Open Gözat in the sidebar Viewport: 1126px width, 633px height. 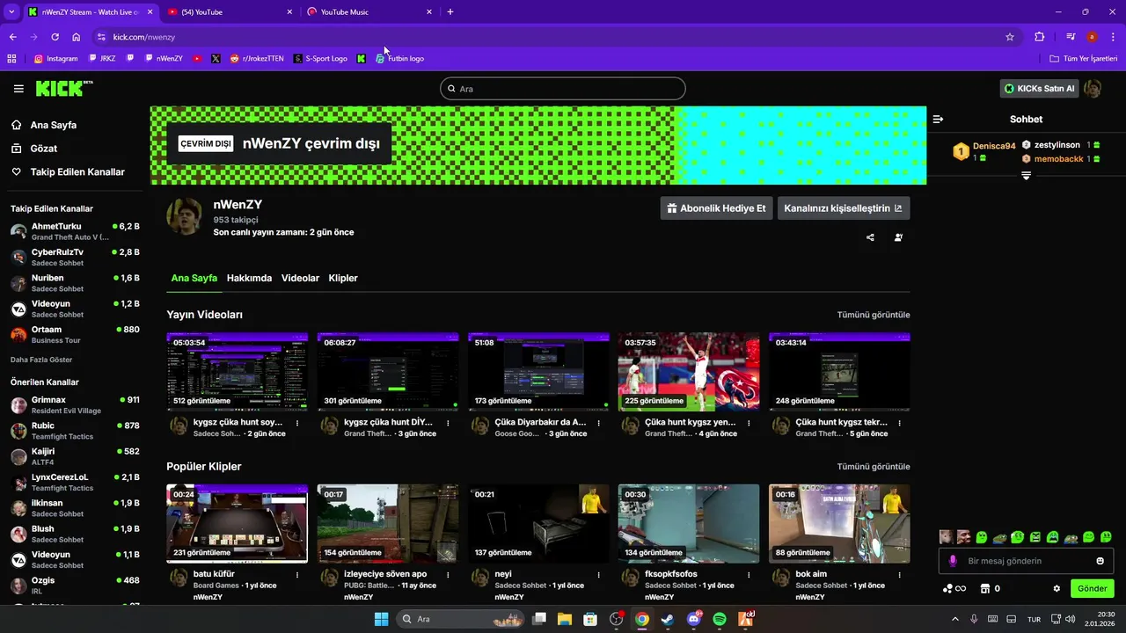point(33,149)
